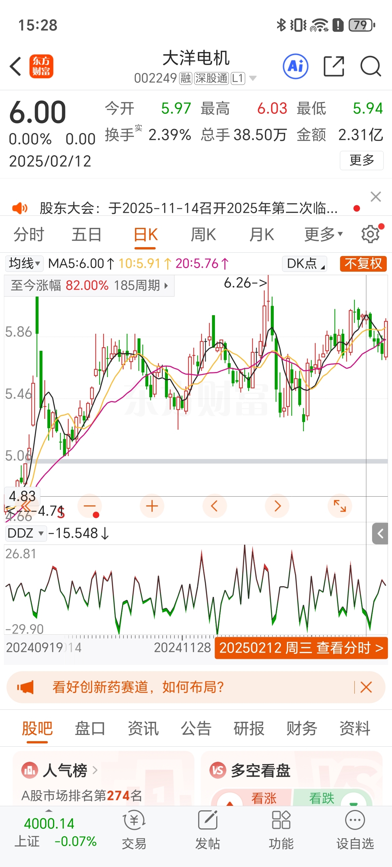The image size is (392, 867).
Task: Open 更多 chart period dropdown
Action: (x=323, y=234)
